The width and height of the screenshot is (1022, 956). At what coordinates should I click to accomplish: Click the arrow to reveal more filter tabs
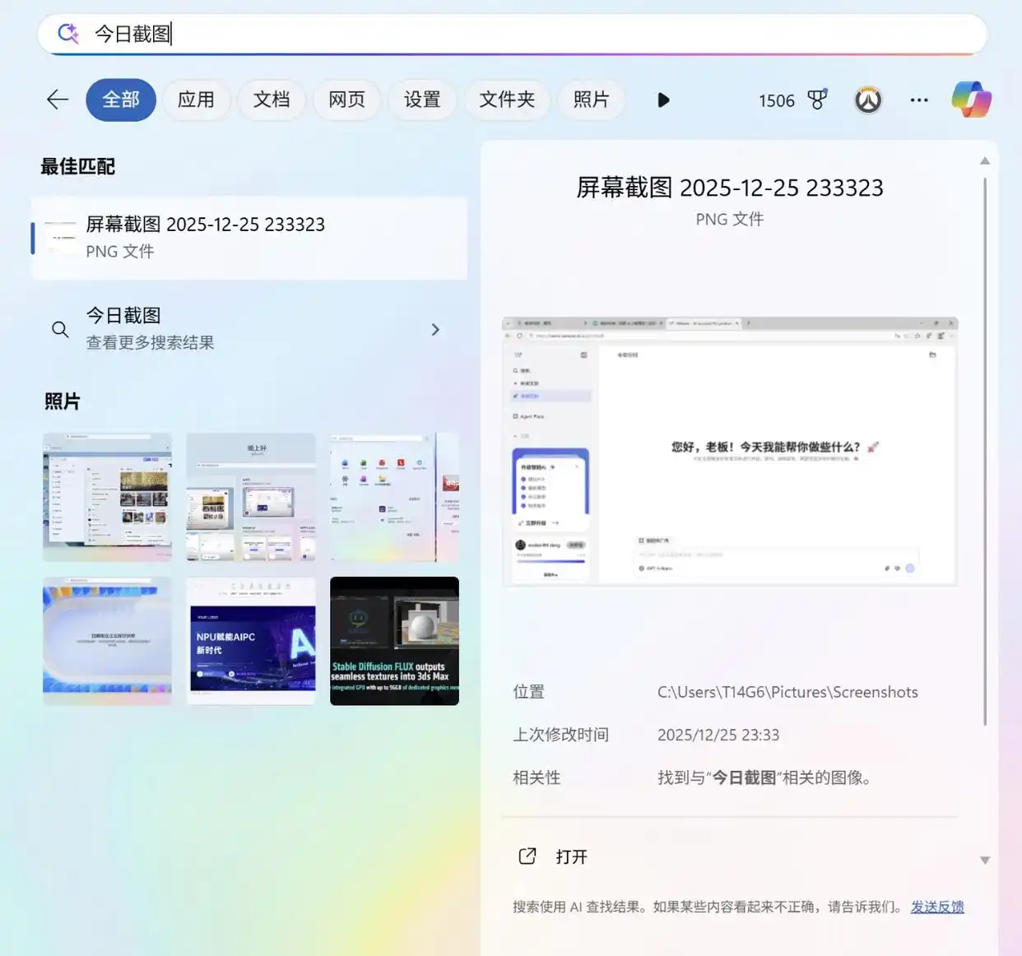tap(663, 100)
